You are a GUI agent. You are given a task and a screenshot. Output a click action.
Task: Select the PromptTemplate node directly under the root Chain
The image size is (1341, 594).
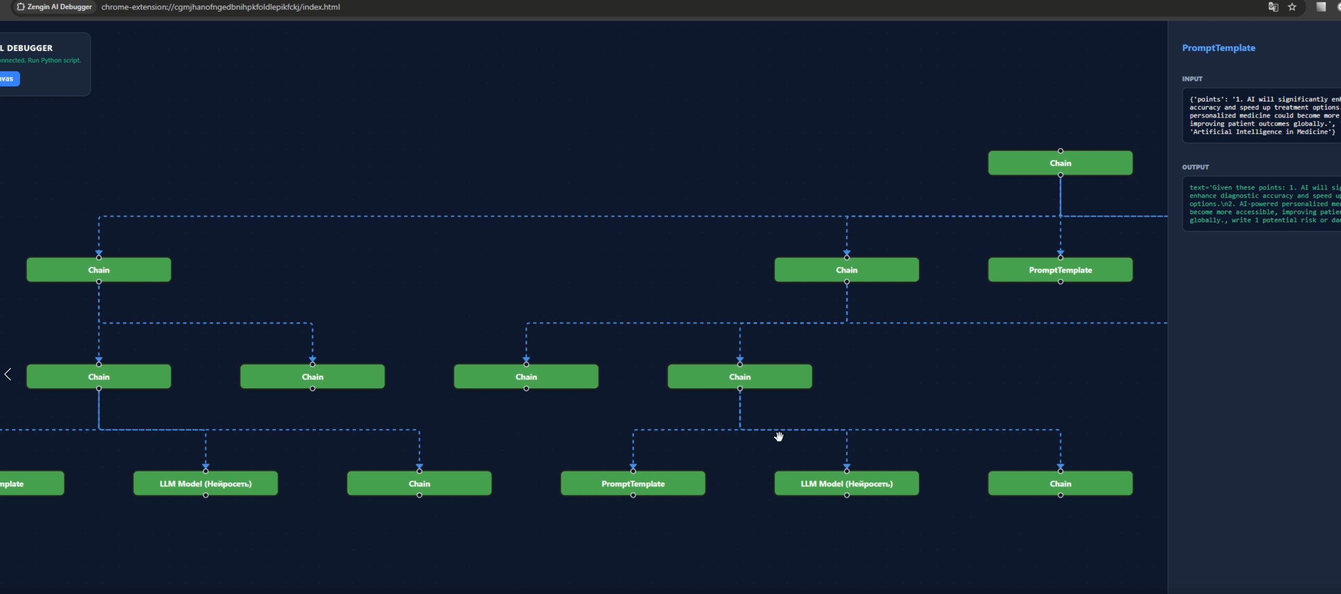(x=1060, y=270)
